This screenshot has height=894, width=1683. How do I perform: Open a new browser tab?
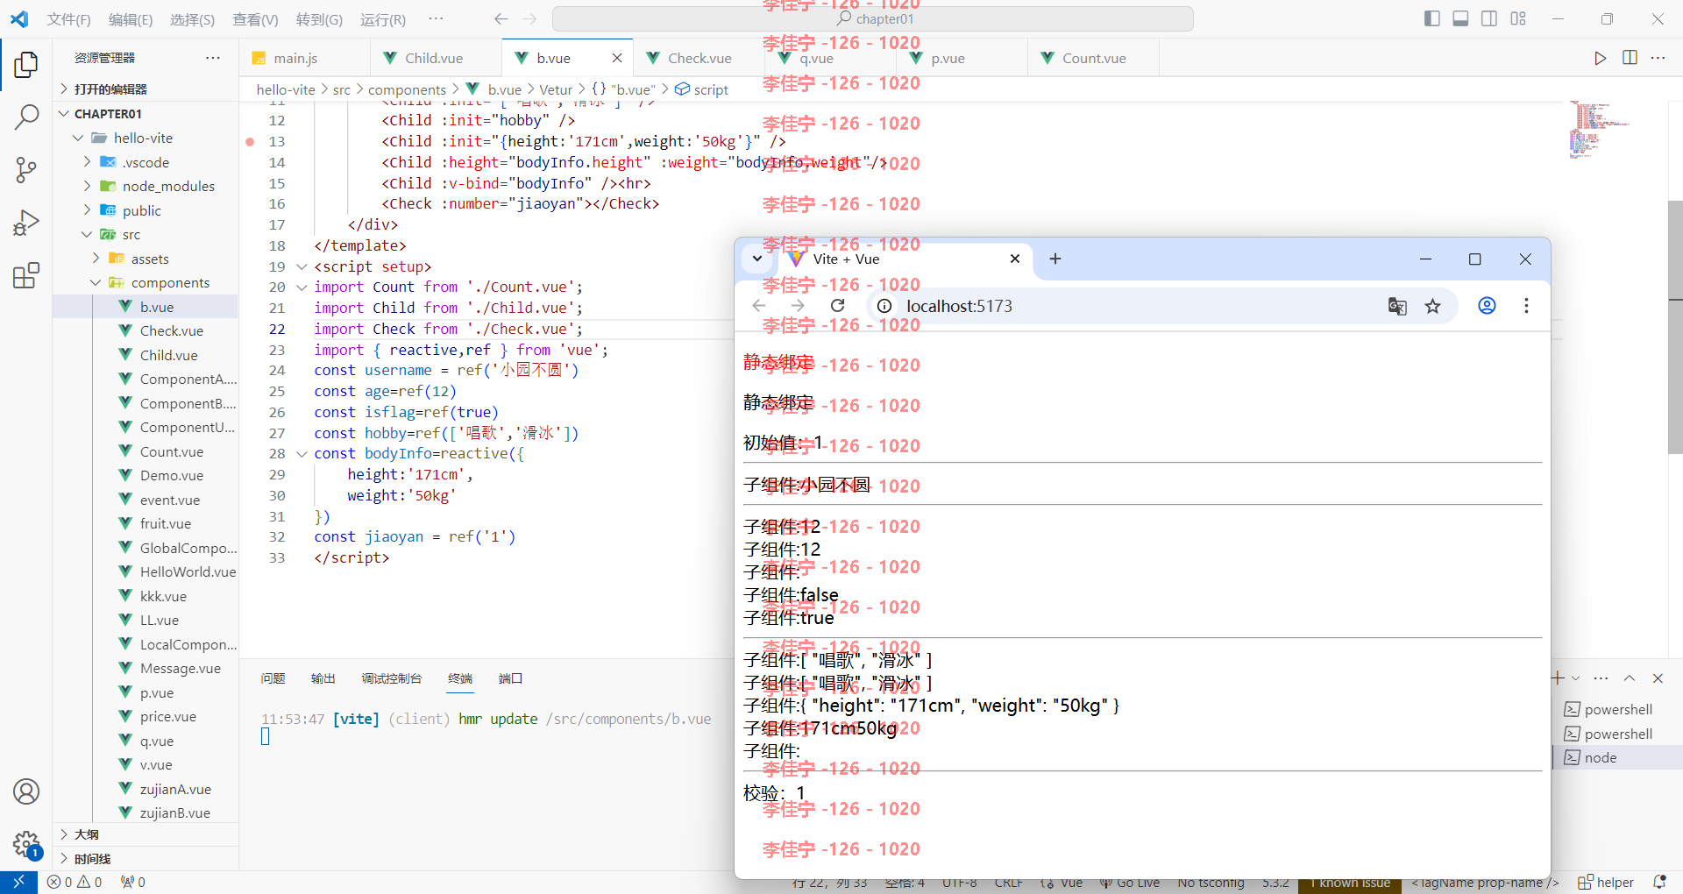tap(1055, 259)
